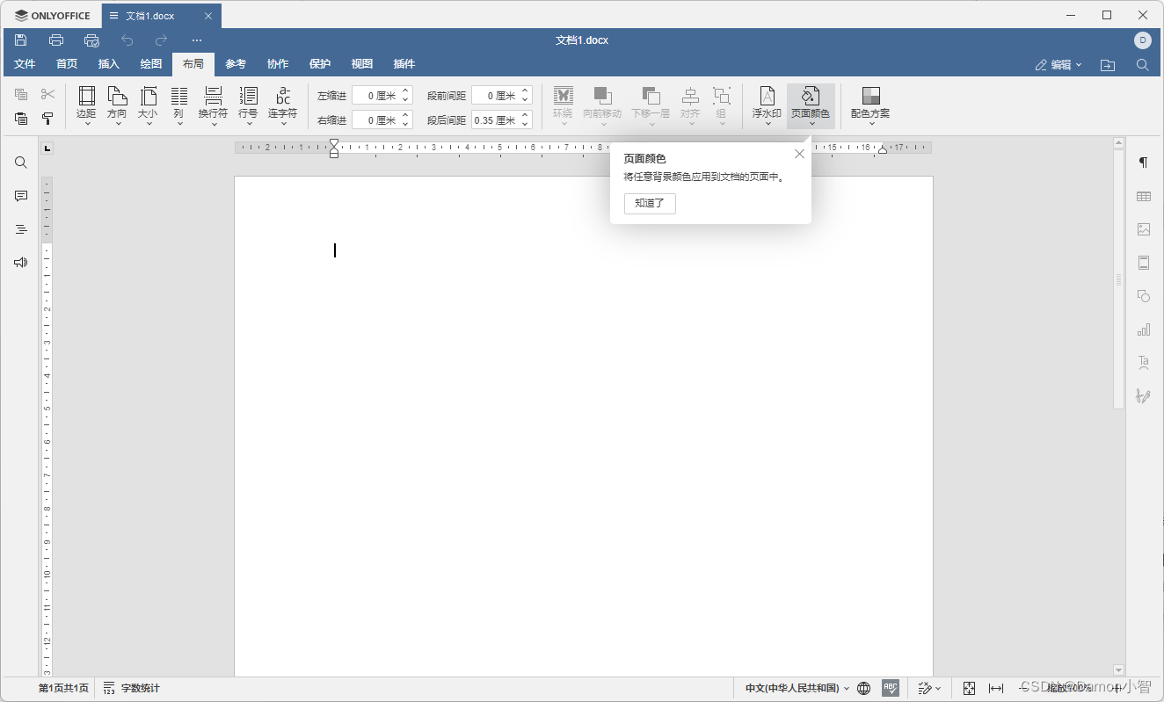Image resolution: width=1164 pixels, height=702 pixels.
Task: Open signature settings in right sidebar
Action: [1144, 395]
